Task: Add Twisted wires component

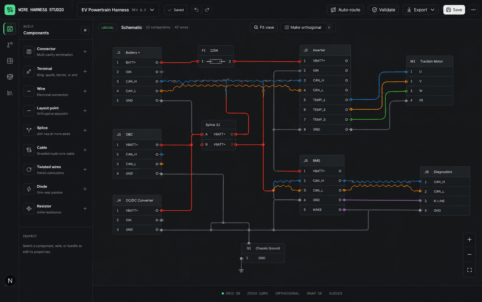Action: coord(85,169)
